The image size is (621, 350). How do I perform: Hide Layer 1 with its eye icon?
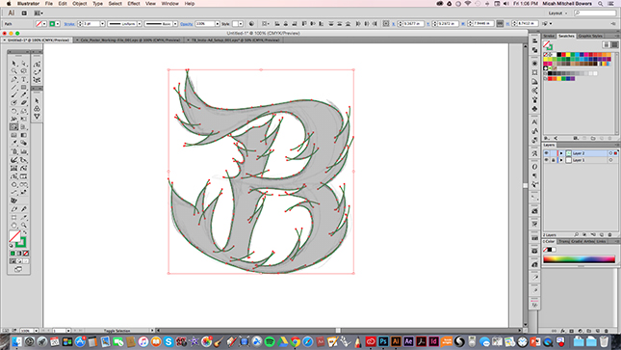[547, 160]
